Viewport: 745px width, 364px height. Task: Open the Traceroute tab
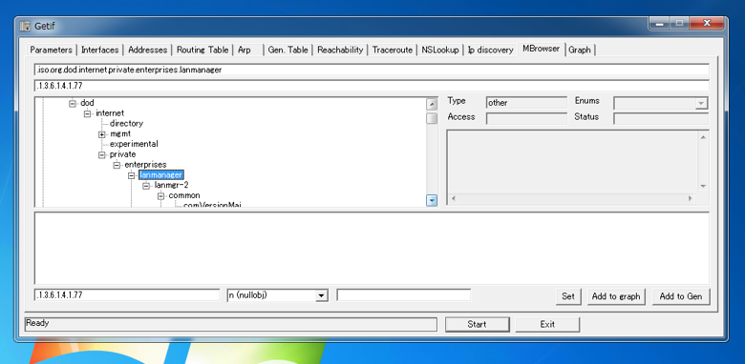(393, 50)
